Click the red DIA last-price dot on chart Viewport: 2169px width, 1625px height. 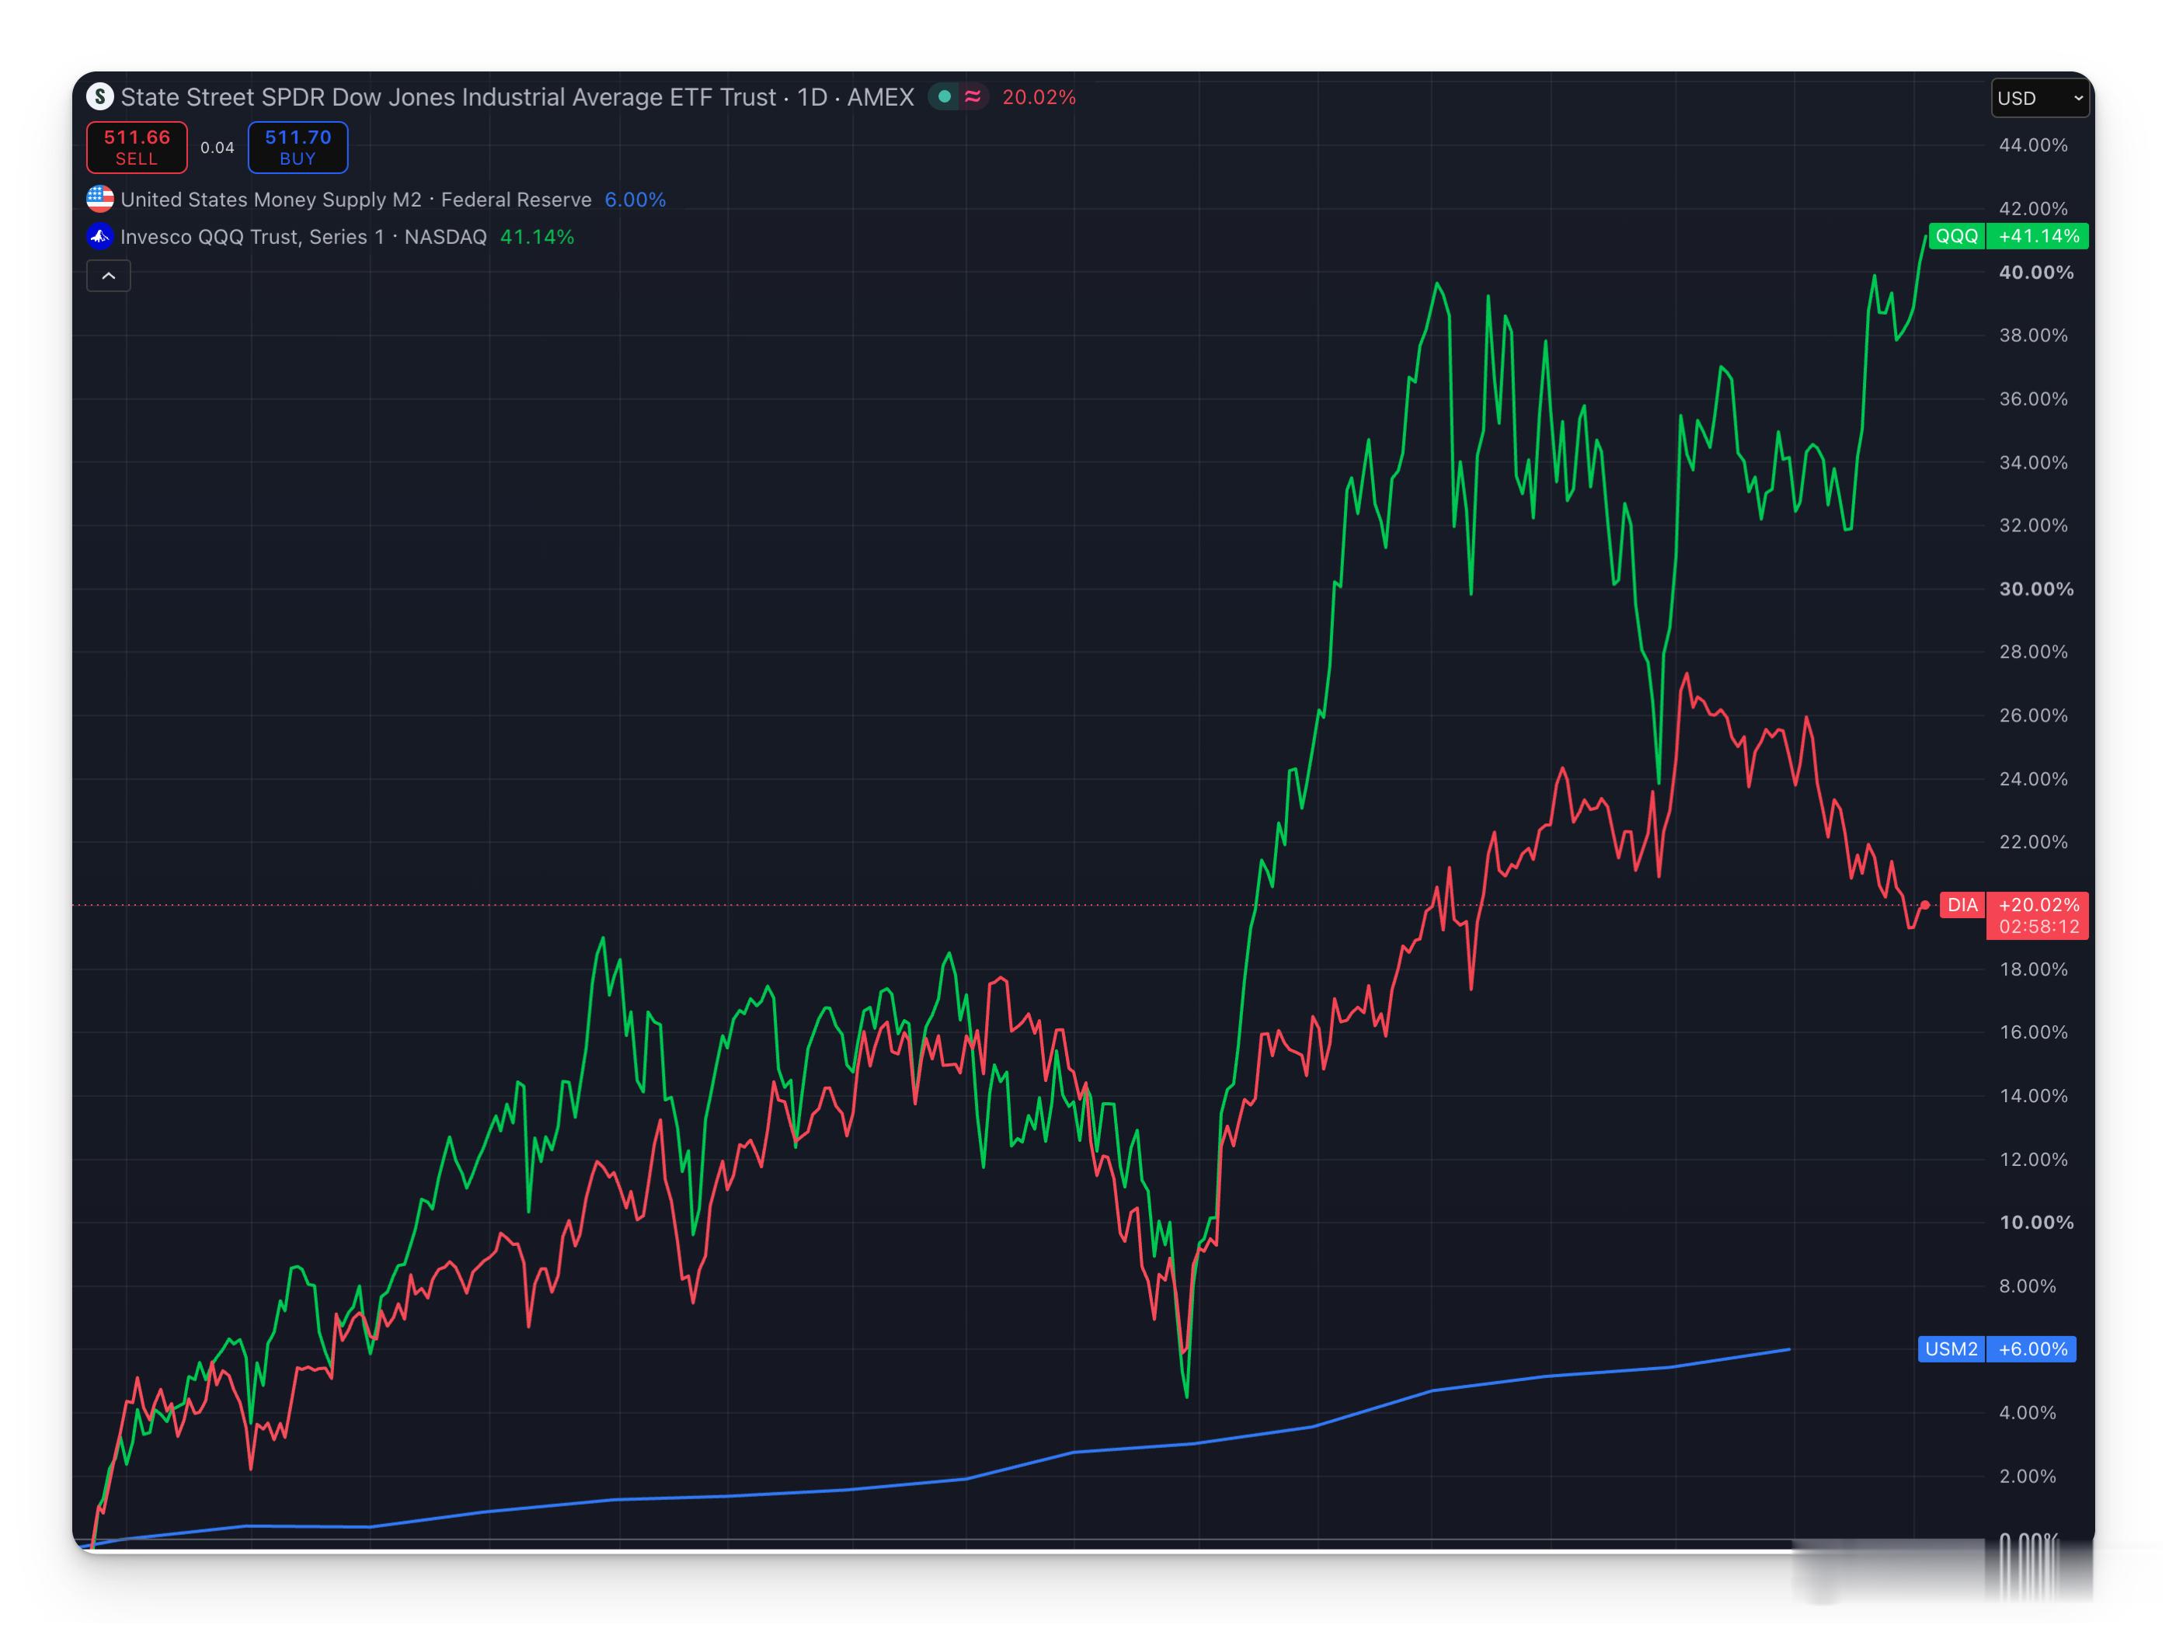pyautogui.click(x=1925, y=905)
